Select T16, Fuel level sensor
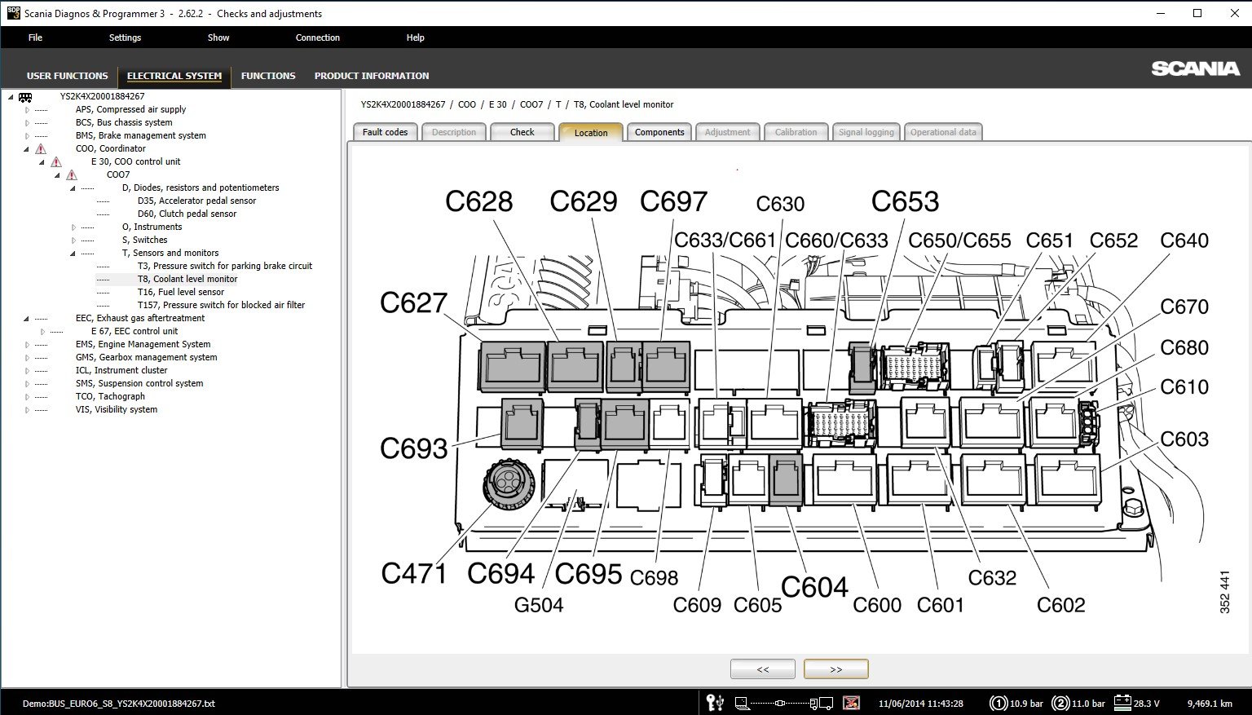This screenshot has height=715, width=1252. 181,292
